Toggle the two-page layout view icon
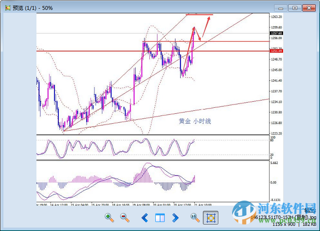The height and width of the screenshot is (231, 320). click(160, 218)
